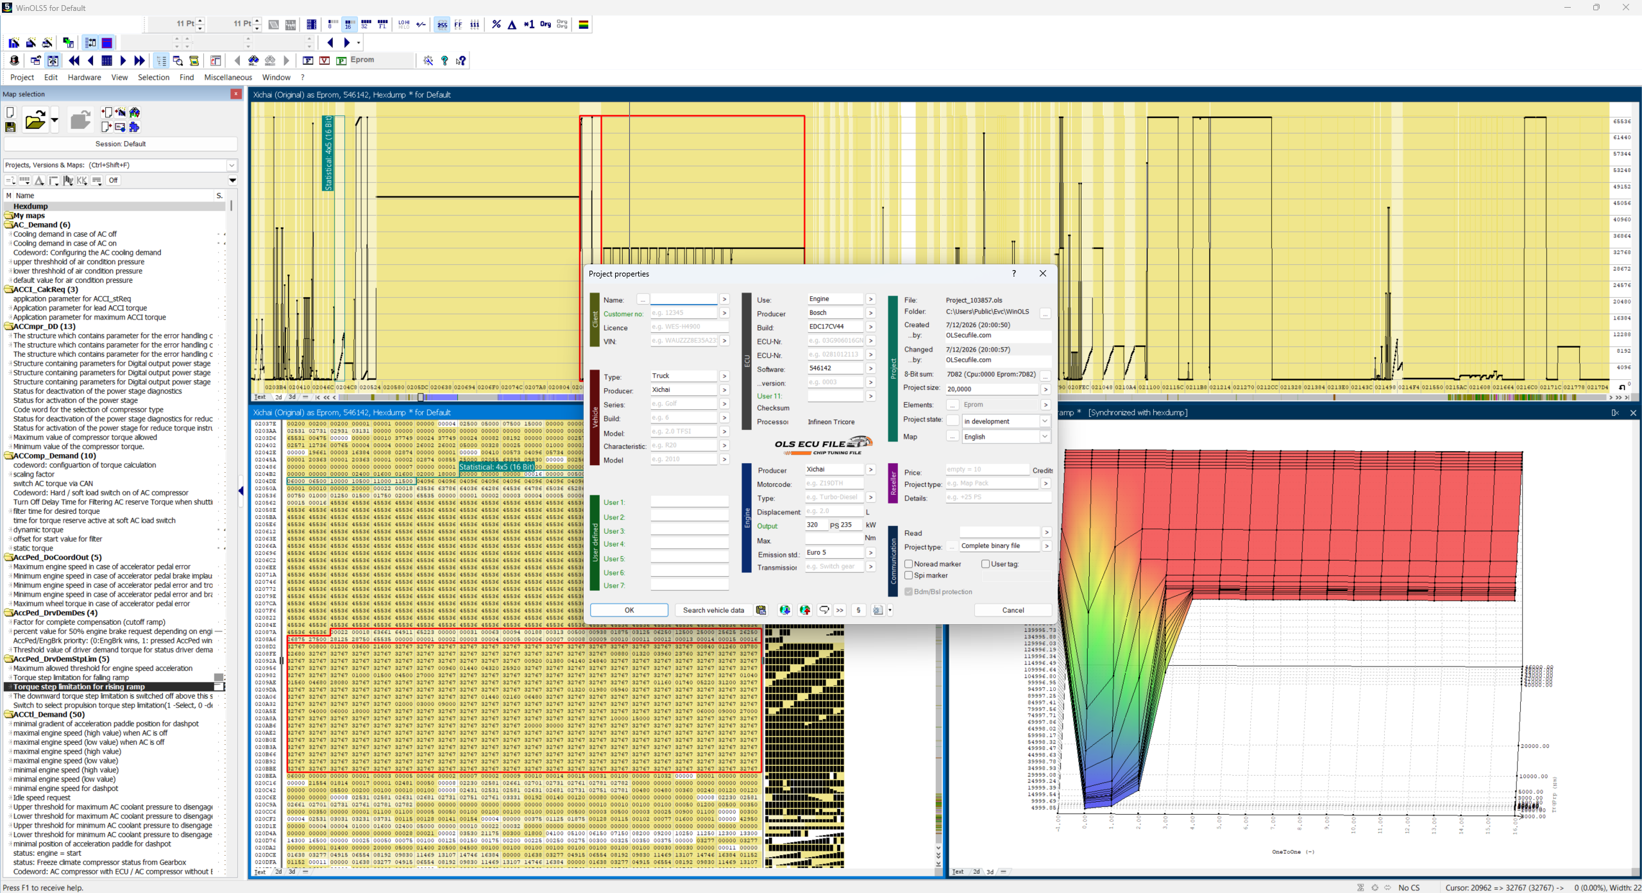The image size is (1642, 893).
Task: Collapse the ACCtl_Demand (50) folder
Action: [x=9, y=715]
